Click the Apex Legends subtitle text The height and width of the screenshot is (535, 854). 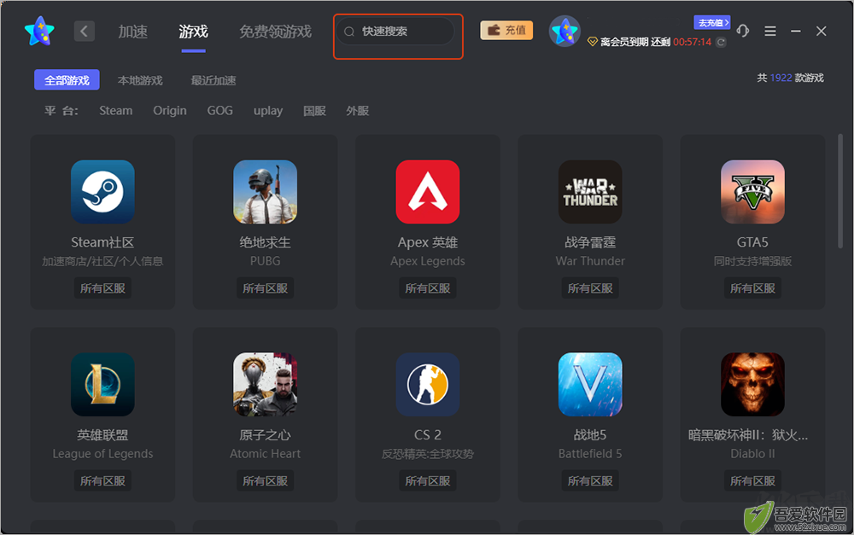coord(428,261)
